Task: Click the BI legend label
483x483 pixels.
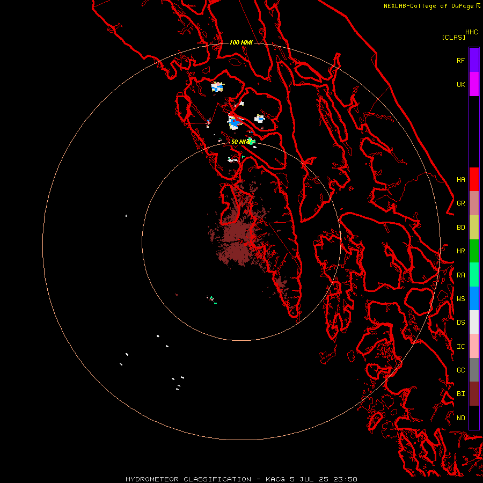Action: [461, 394]
